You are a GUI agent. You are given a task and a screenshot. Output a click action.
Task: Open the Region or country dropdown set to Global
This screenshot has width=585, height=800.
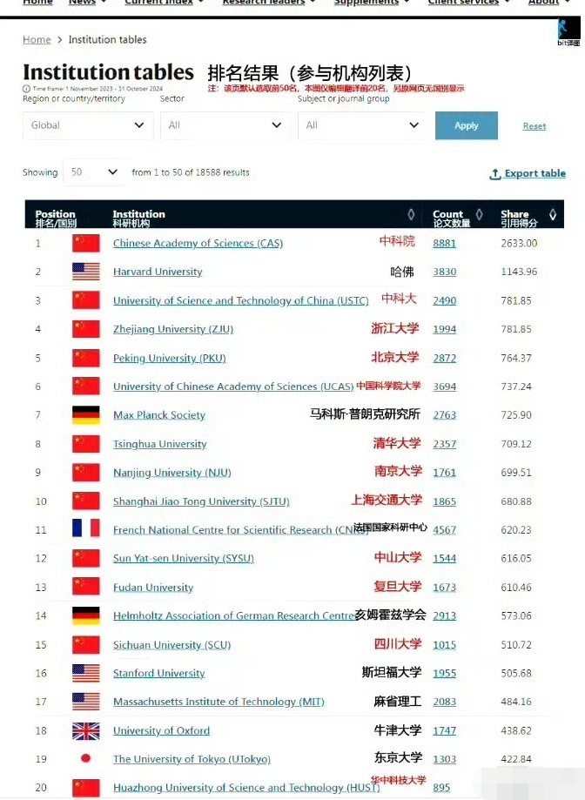pos(88,125)
